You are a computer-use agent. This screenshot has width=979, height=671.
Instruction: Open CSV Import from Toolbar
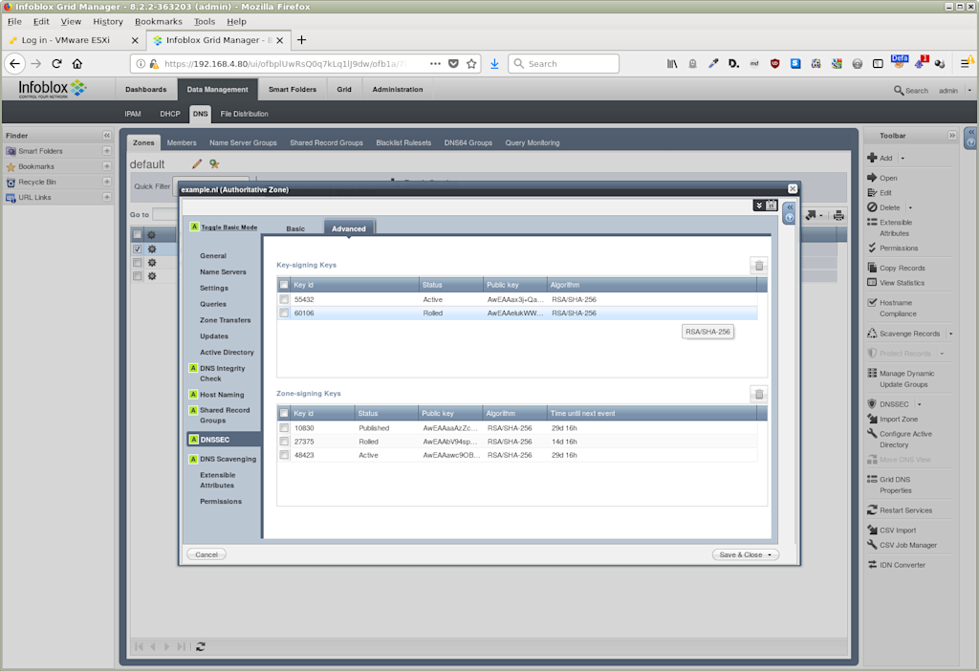(898, 530)
